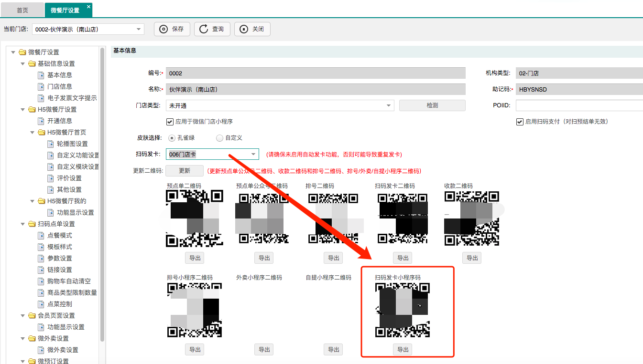Click the folder icon beside 扫码点单设置
This screenshot has height=364, width=643.
[32, 224]
